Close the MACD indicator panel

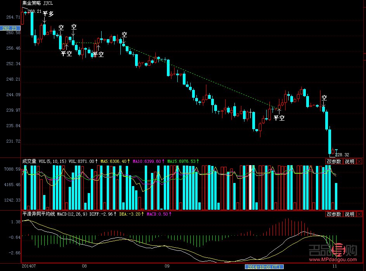point(359,214)
